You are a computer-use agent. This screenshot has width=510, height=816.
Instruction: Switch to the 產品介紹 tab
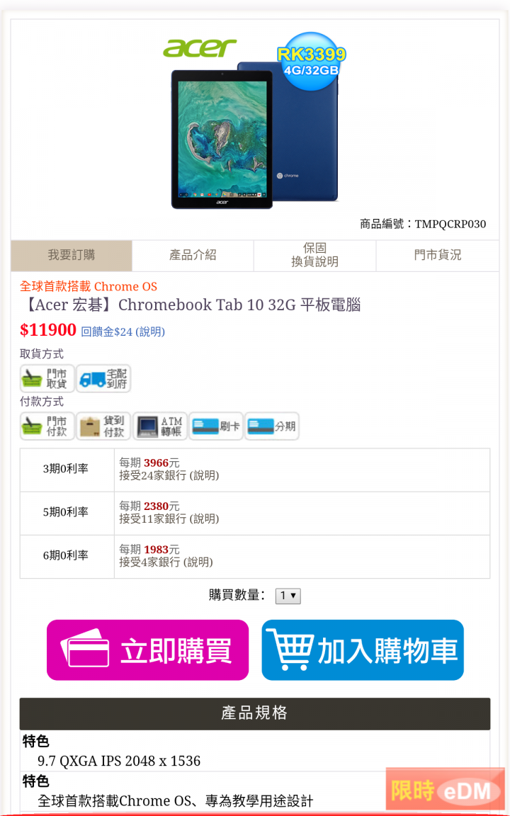[x=193, y=256]
